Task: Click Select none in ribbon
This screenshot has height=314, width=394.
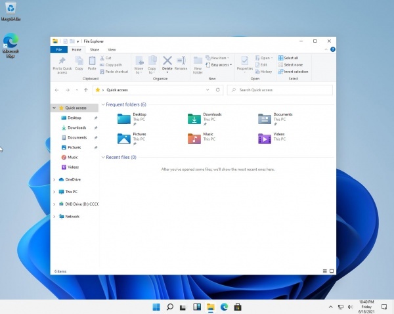Action: click(290, 65)
